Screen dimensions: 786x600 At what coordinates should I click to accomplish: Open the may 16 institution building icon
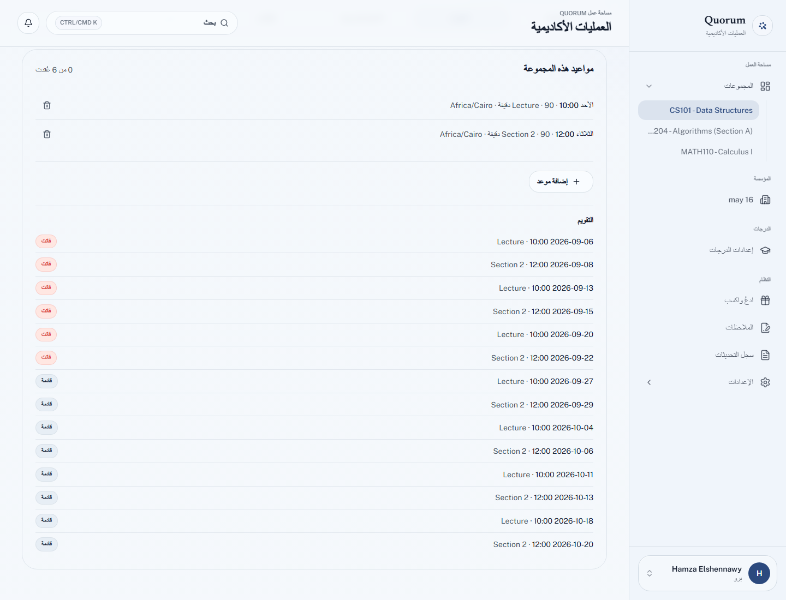pos(765,200)
